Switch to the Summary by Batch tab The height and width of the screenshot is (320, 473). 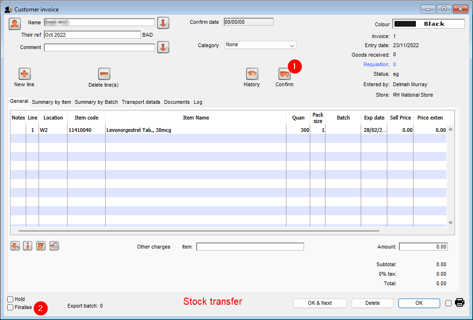click(x=96, y=102)
